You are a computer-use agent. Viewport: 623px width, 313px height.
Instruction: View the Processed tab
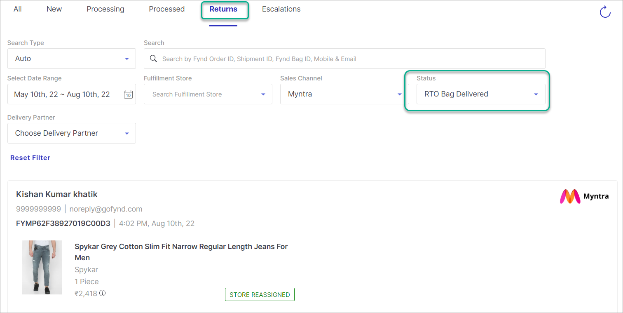(x=166, y=9)
